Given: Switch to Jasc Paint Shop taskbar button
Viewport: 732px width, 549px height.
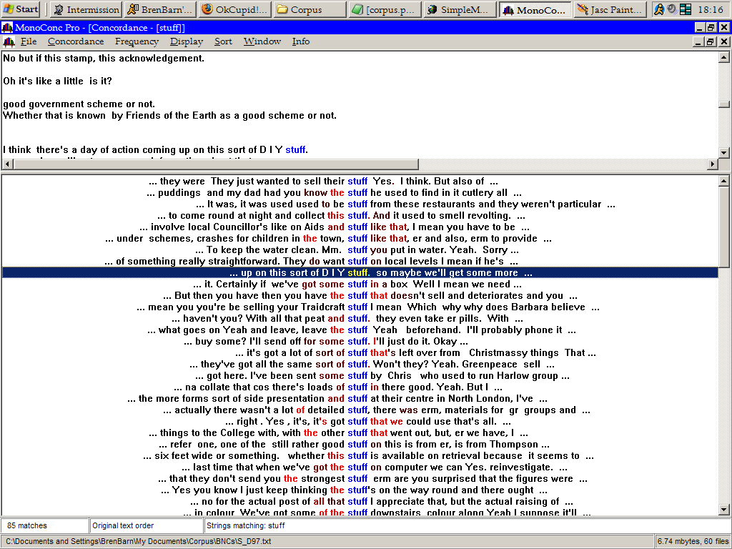Looking at the screenshot, I should pyautogui.click(x=610, y=9).
